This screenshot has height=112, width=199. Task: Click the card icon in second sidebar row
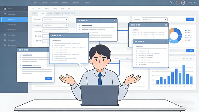[5, 14]
